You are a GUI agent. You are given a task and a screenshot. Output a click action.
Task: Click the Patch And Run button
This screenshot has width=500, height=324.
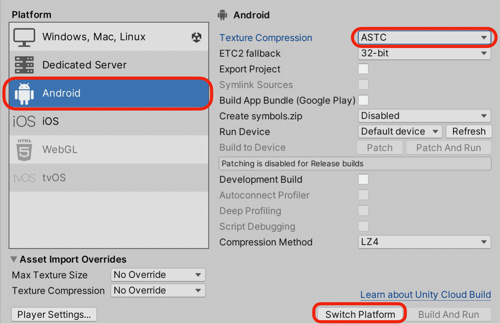click(448, 148)
